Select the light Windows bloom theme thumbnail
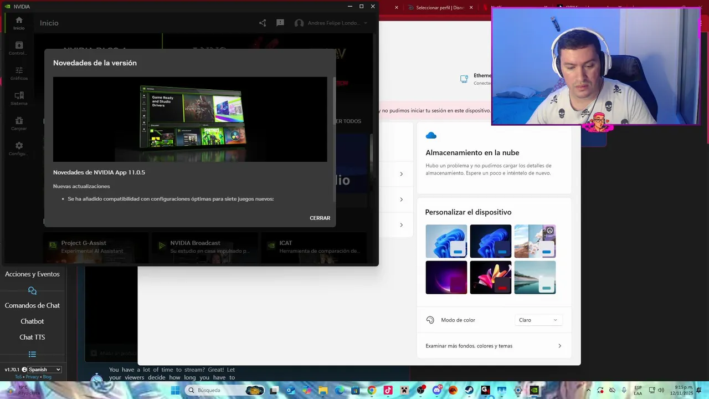Screen dimensions: 709x399 pyautogui.click(x=446, y=241)
